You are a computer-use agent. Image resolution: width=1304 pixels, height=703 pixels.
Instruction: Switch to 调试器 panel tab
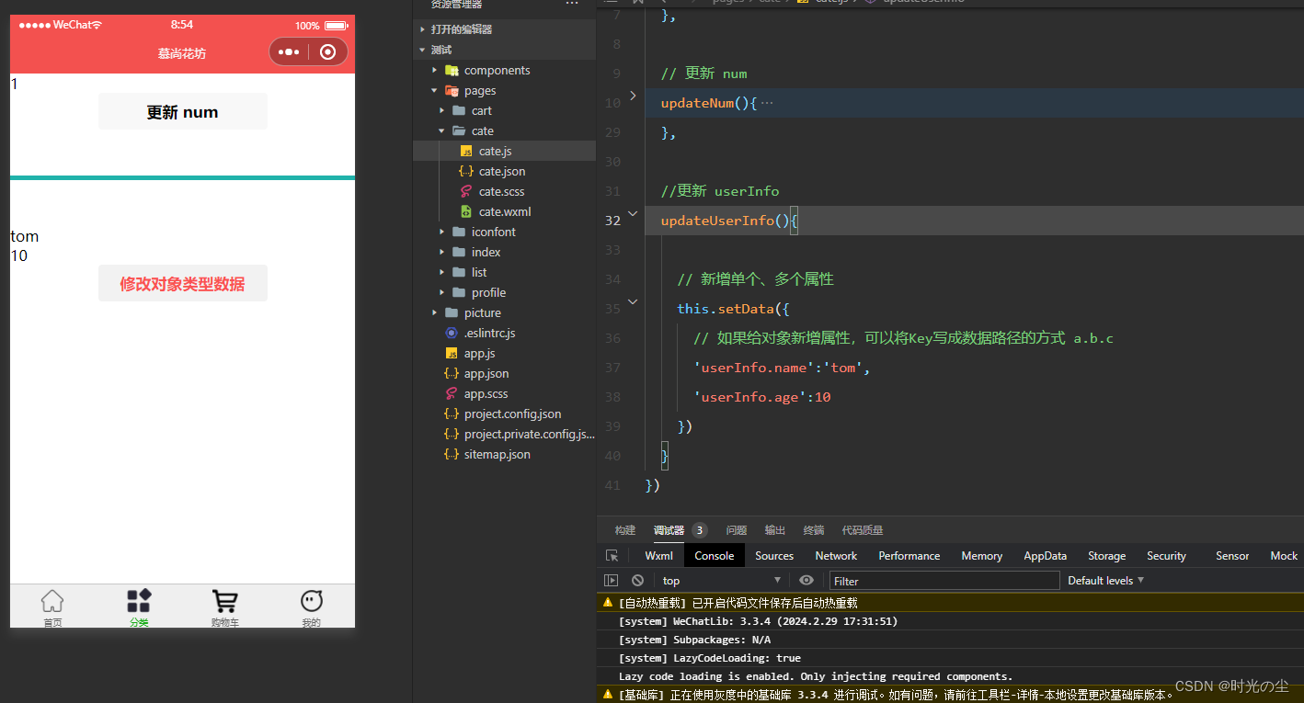pyautogui.click(x=669, y=530)
